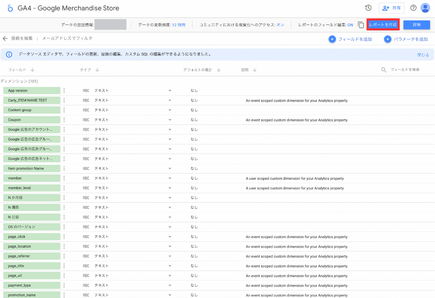Open three-dot menu for Content group
435x298 pixels.
(64, 110)
